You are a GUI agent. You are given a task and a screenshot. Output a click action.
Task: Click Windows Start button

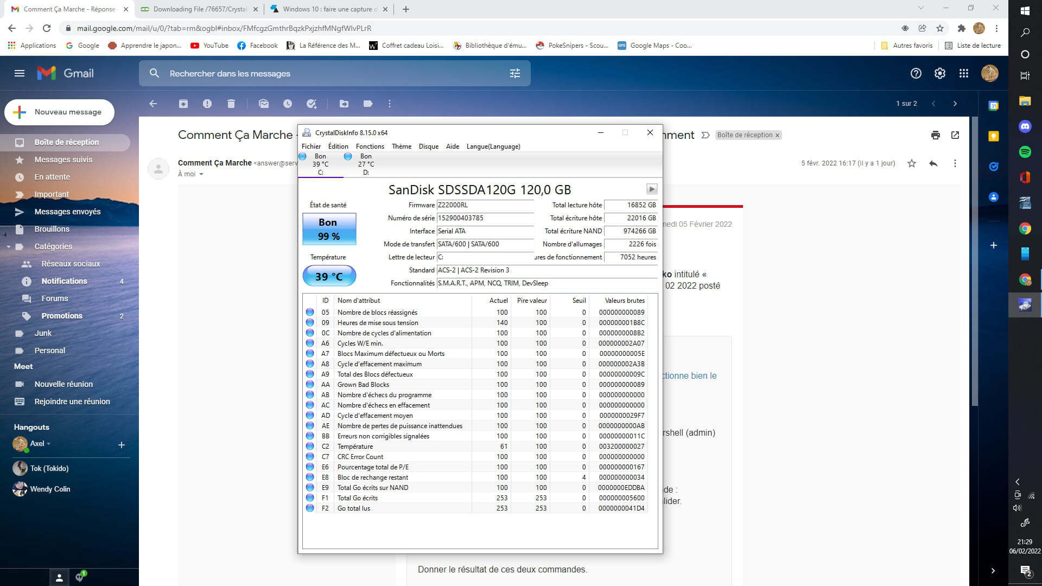pyautogui.click(x=1025, y=11)
